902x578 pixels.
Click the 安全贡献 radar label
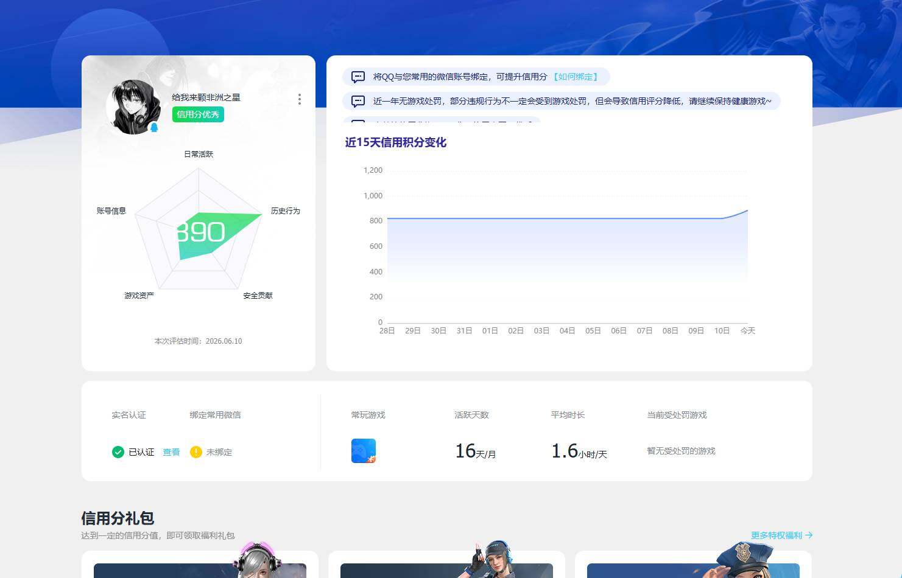[x=258, y=296]
